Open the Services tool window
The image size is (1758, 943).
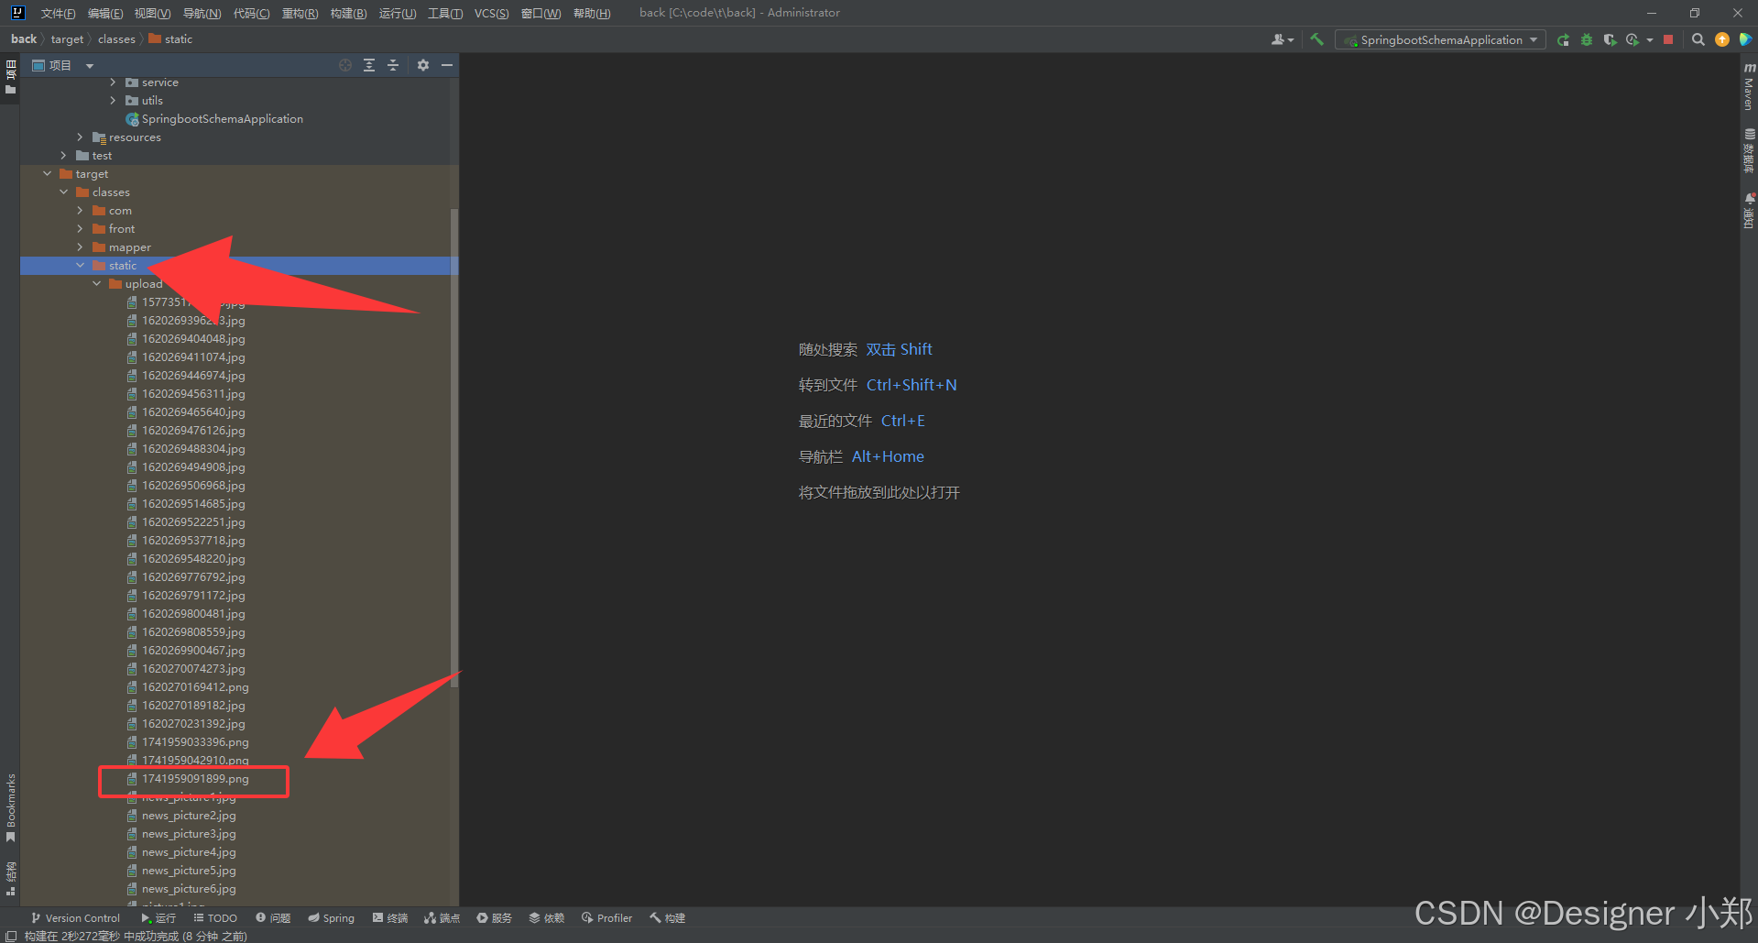[494, 917]
